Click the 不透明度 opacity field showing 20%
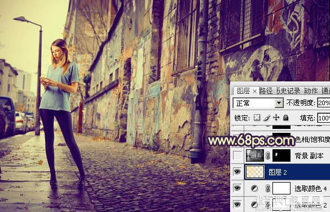The height and width of the screenshot is (212, 330). pyautogui.click(x=324, y=103)
